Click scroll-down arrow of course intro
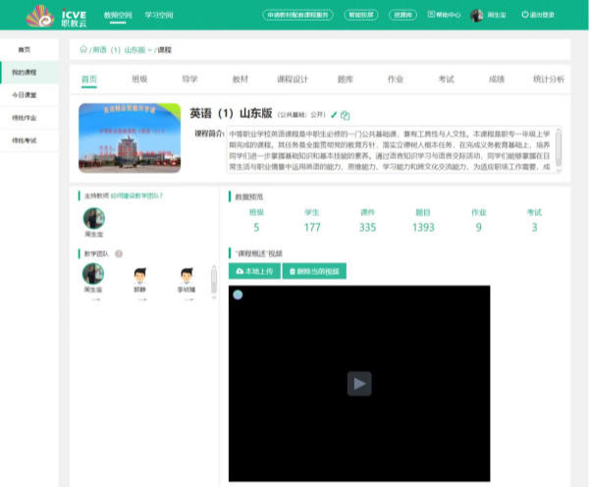The width and height of the screenshot is (589, 487). (559, 170)
